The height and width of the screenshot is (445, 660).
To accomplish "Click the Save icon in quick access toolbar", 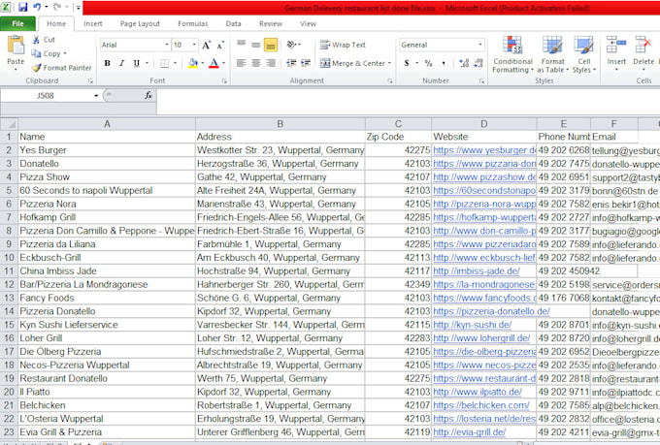I will tap(22, 7).
